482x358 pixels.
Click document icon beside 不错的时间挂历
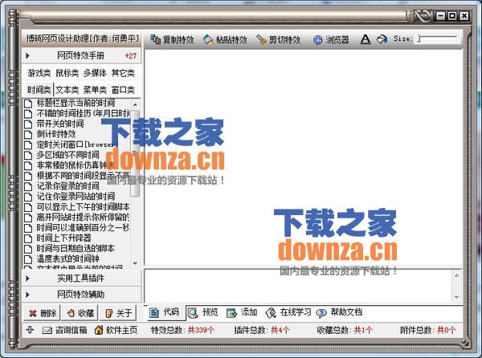(x=28, y=114)
